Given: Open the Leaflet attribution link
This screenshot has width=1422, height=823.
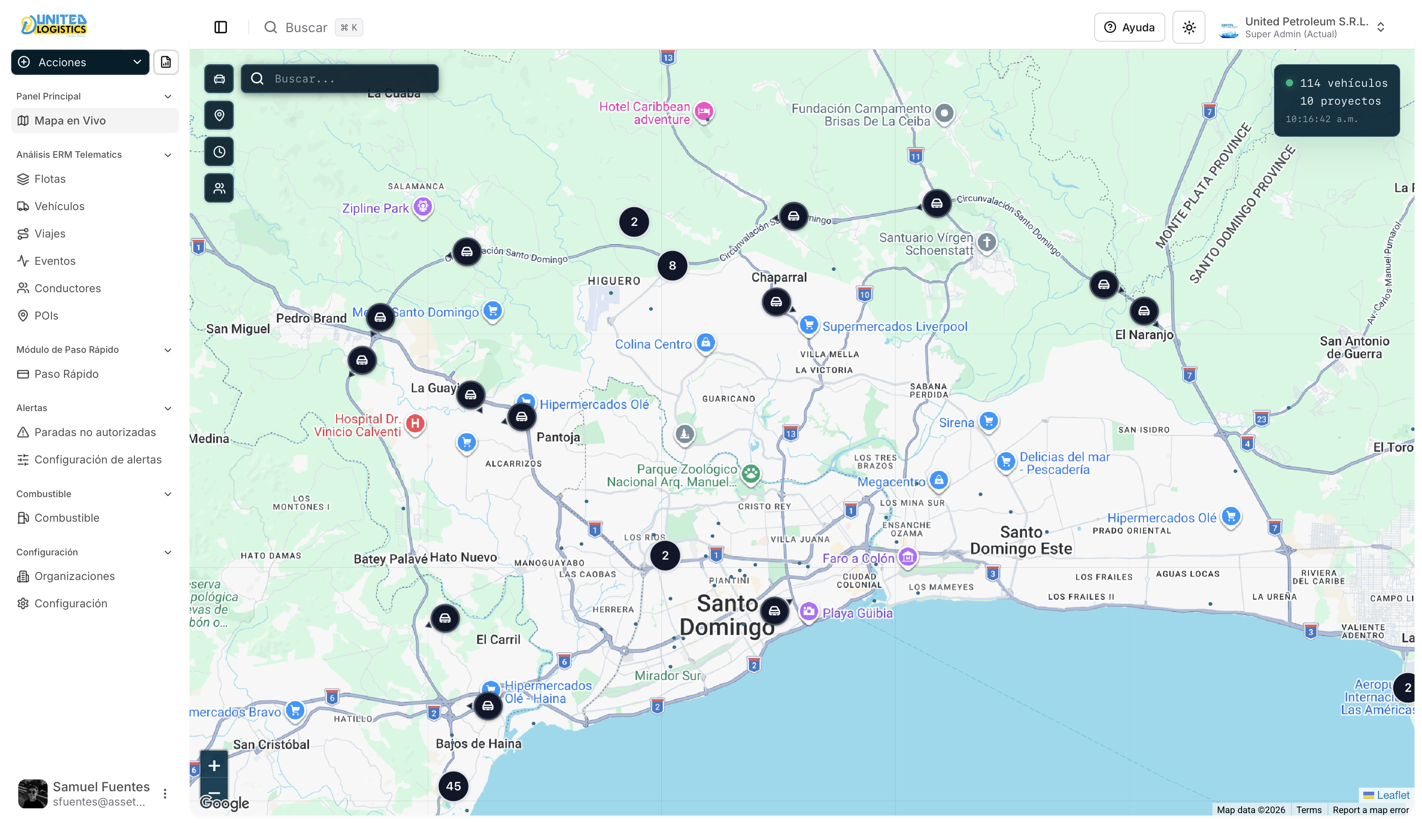Looking at the screenshot, I should point(1386,795).
